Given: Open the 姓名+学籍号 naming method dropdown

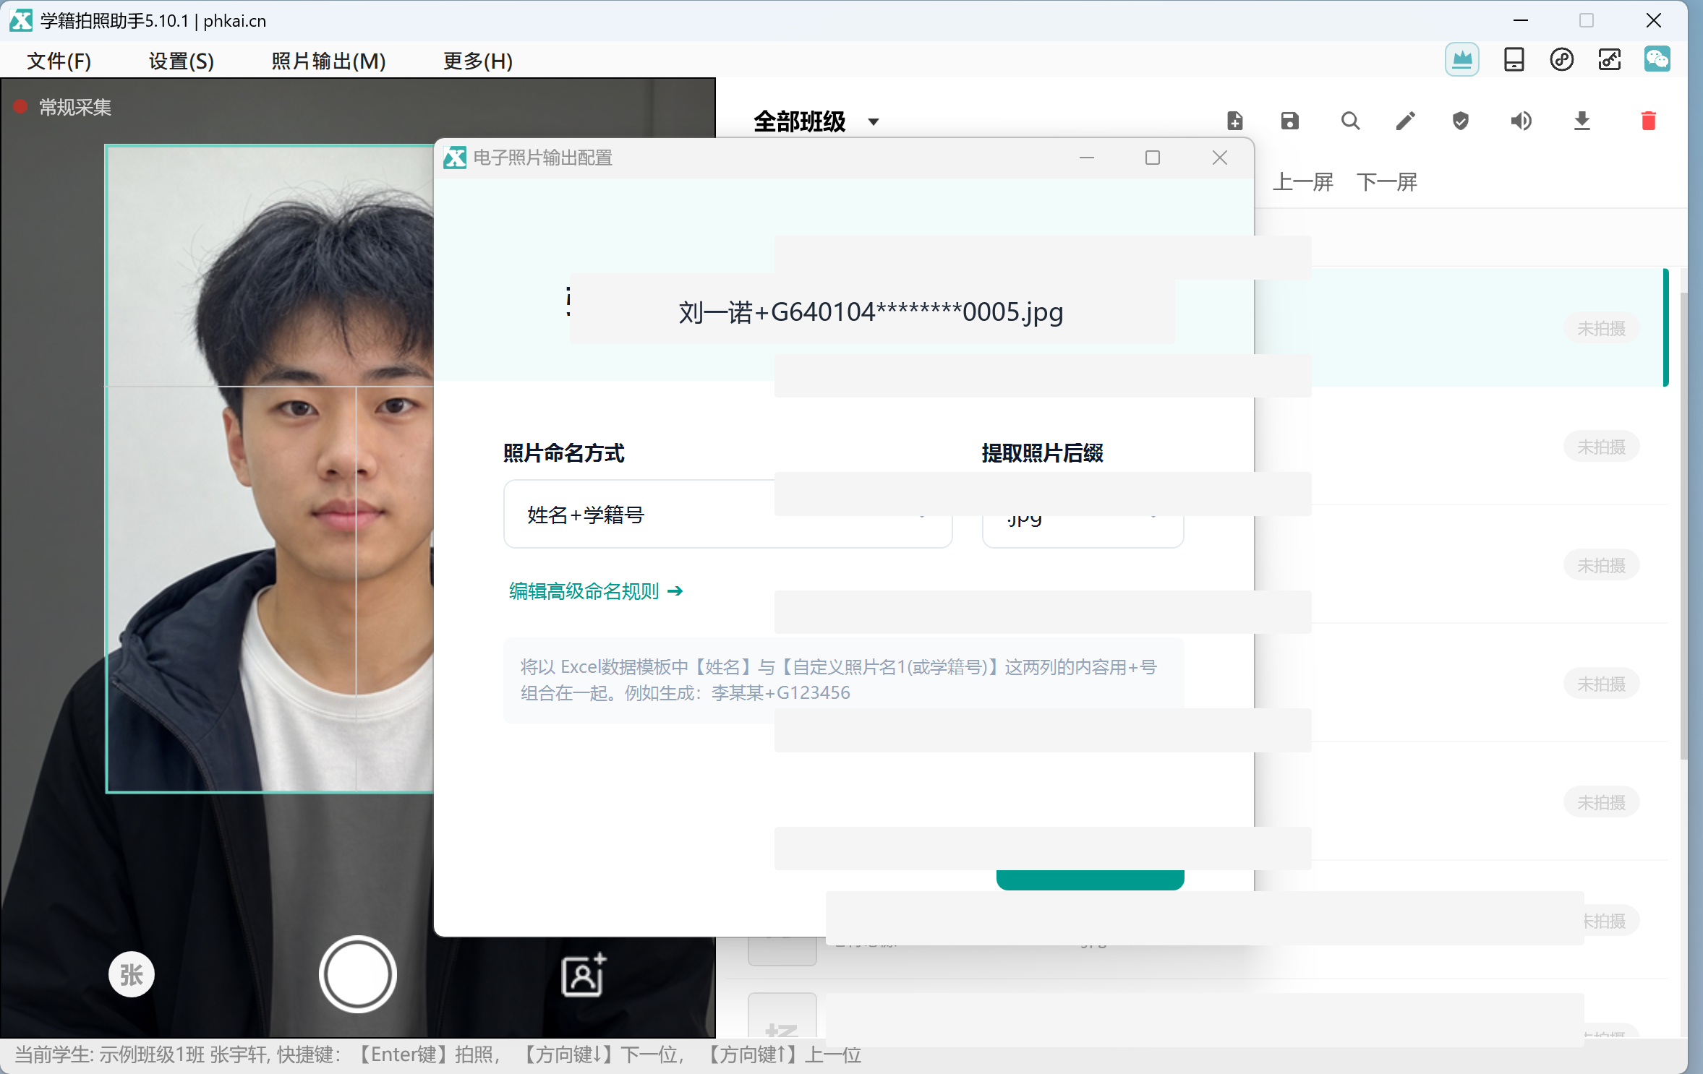Looking at the screenshot, I should [x=727, y=515].
